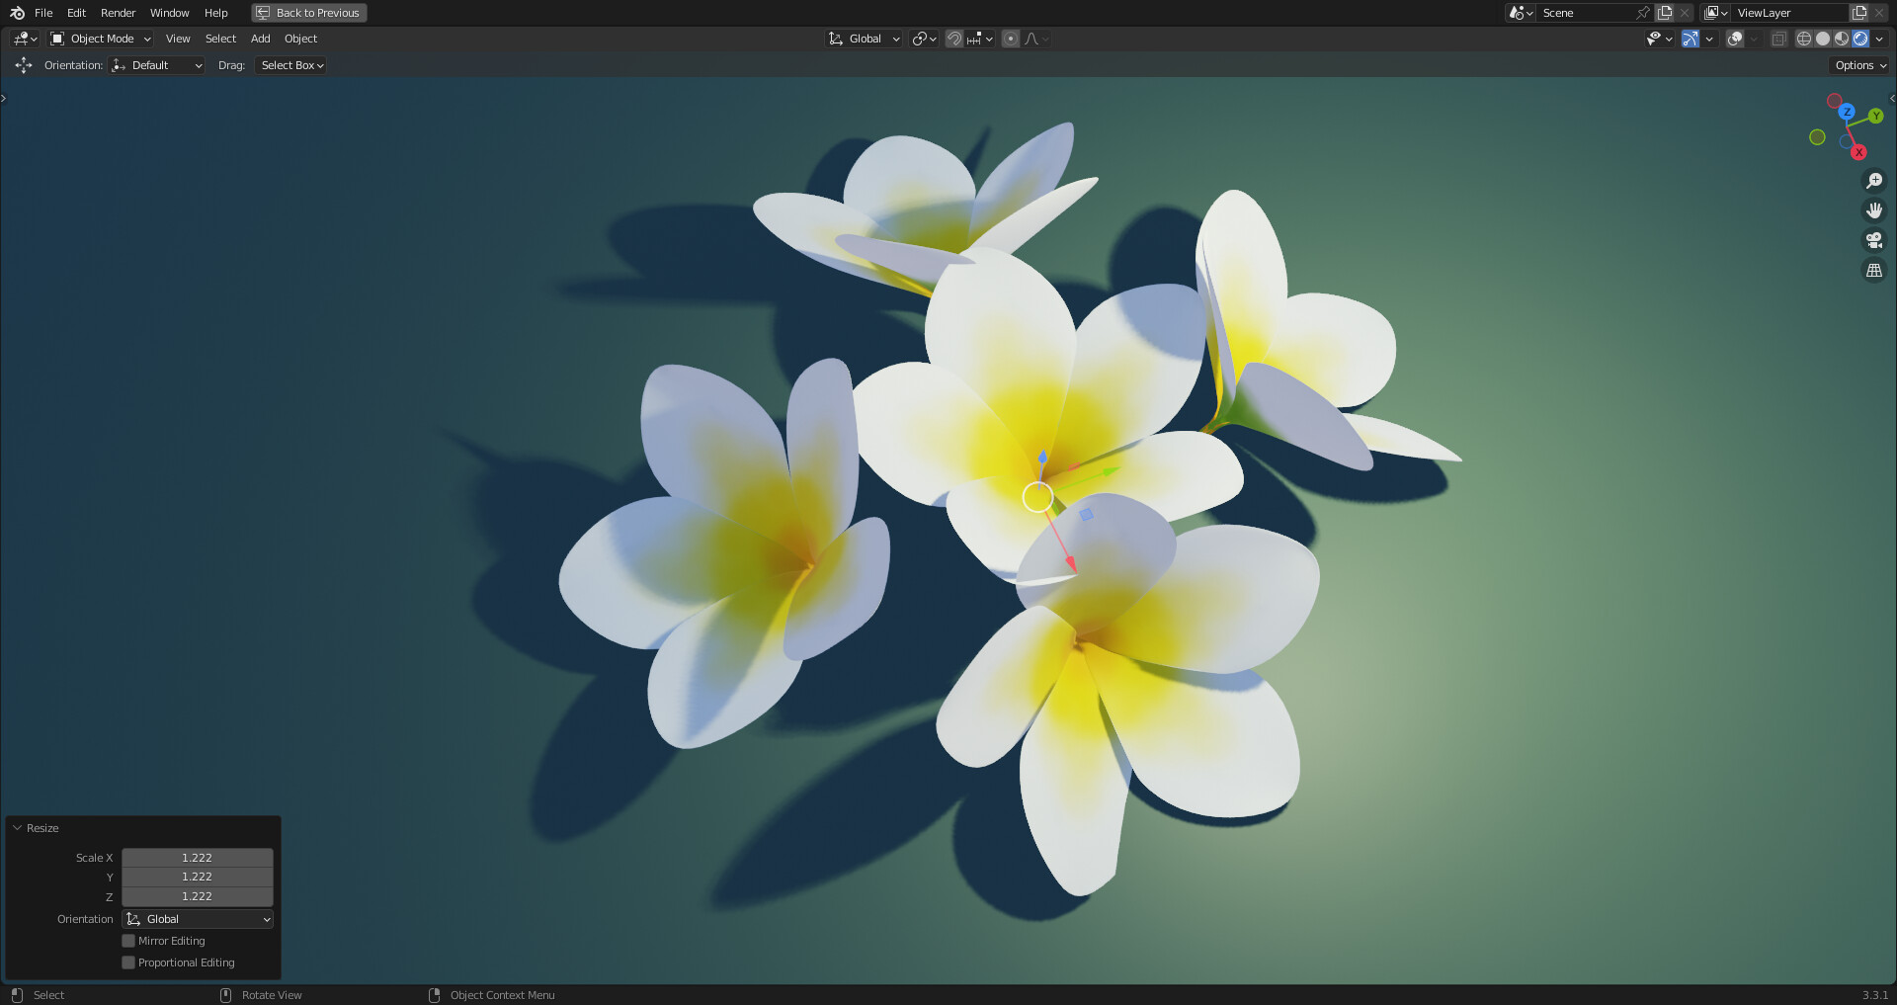This screenshot has width=1897, height=1005.
Task: Open the Object menu in the viewport header
Action: click(x=300, y=39)
